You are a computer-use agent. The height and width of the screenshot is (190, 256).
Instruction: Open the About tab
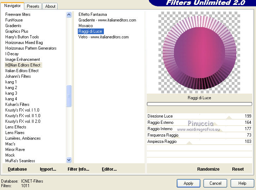50,6
